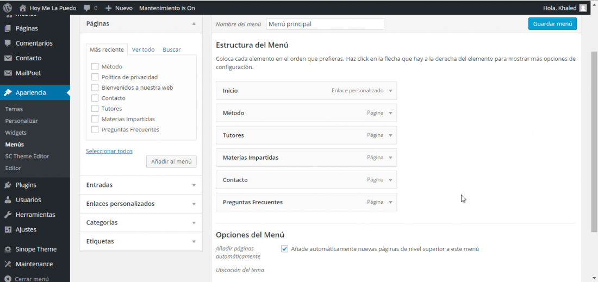Open Personalizar submenu item
The image size is (598, 282).
[21, 121]
